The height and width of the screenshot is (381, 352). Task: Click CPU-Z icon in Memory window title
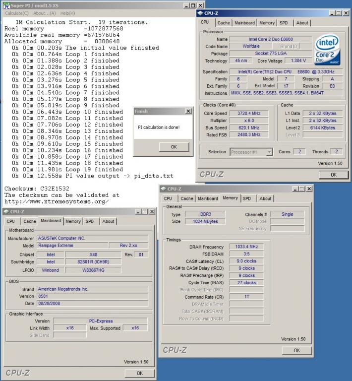(x=164, y=189)
